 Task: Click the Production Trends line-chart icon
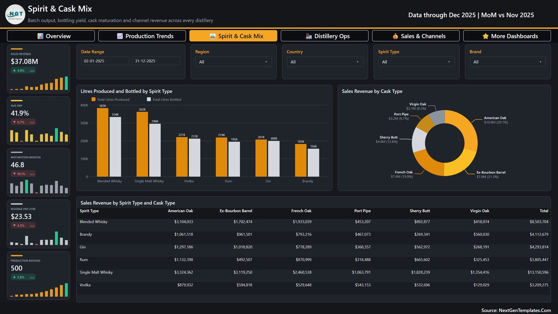coord(120,36)
